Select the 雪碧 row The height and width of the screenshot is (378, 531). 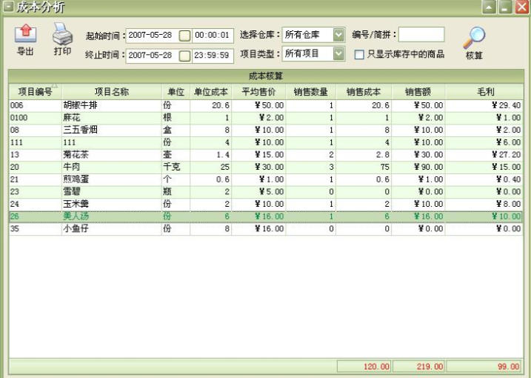pyautogui.click(x=265, y=191)
